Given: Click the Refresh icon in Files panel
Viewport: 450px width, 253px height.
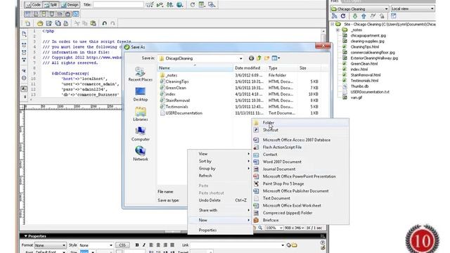Looking at the screenshot, I should (x=343, y=16).
